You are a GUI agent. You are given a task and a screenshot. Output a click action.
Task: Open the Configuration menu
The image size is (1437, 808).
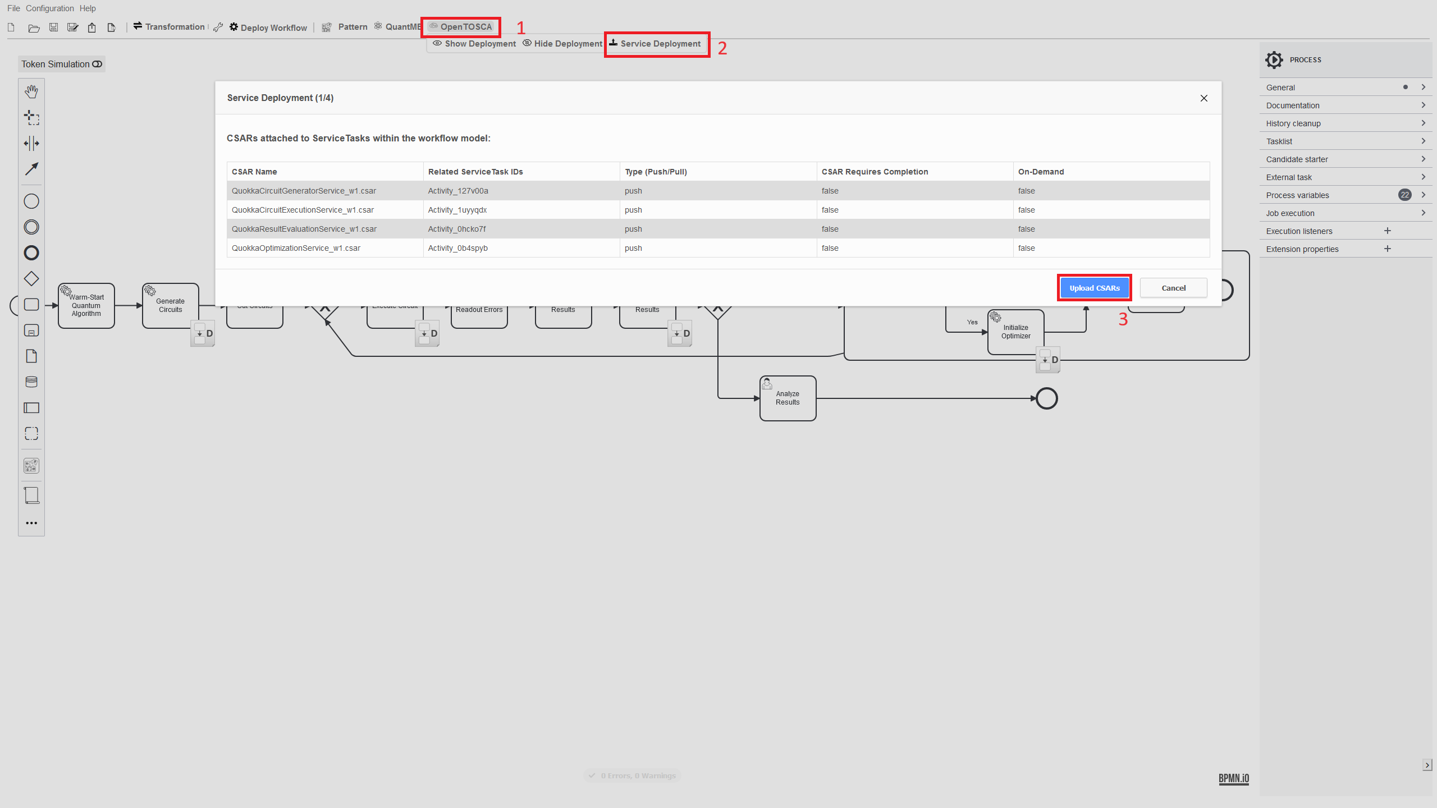point(51,8)
